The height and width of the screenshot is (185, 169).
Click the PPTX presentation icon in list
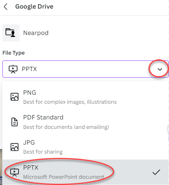point(15,172)
